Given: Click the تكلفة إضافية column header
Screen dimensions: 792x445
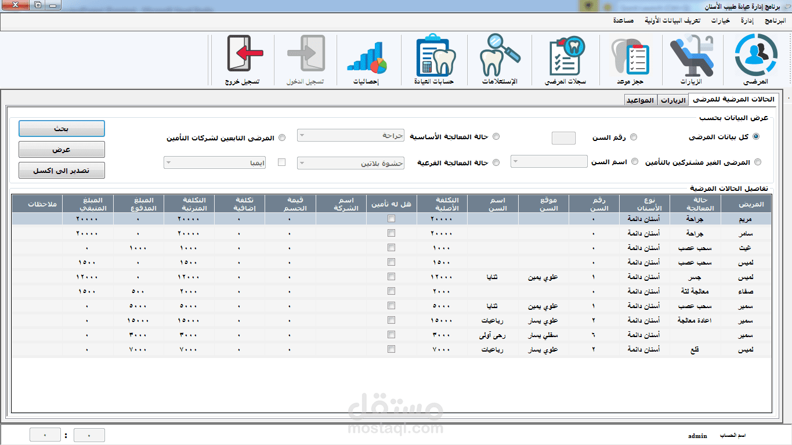Looking at the screenshot, I should tap(240, 204).
